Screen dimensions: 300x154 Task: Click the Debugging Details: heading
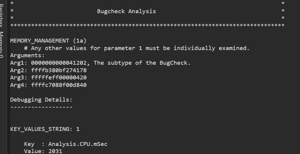[x=41, y=100]
